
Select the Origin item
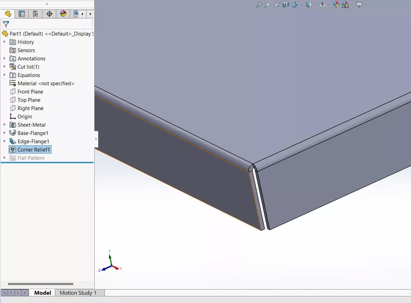tap(21, 117)
